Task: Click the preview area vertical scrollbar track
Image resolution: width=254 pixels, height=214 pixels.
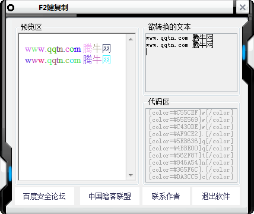Action: pos(131,107)
